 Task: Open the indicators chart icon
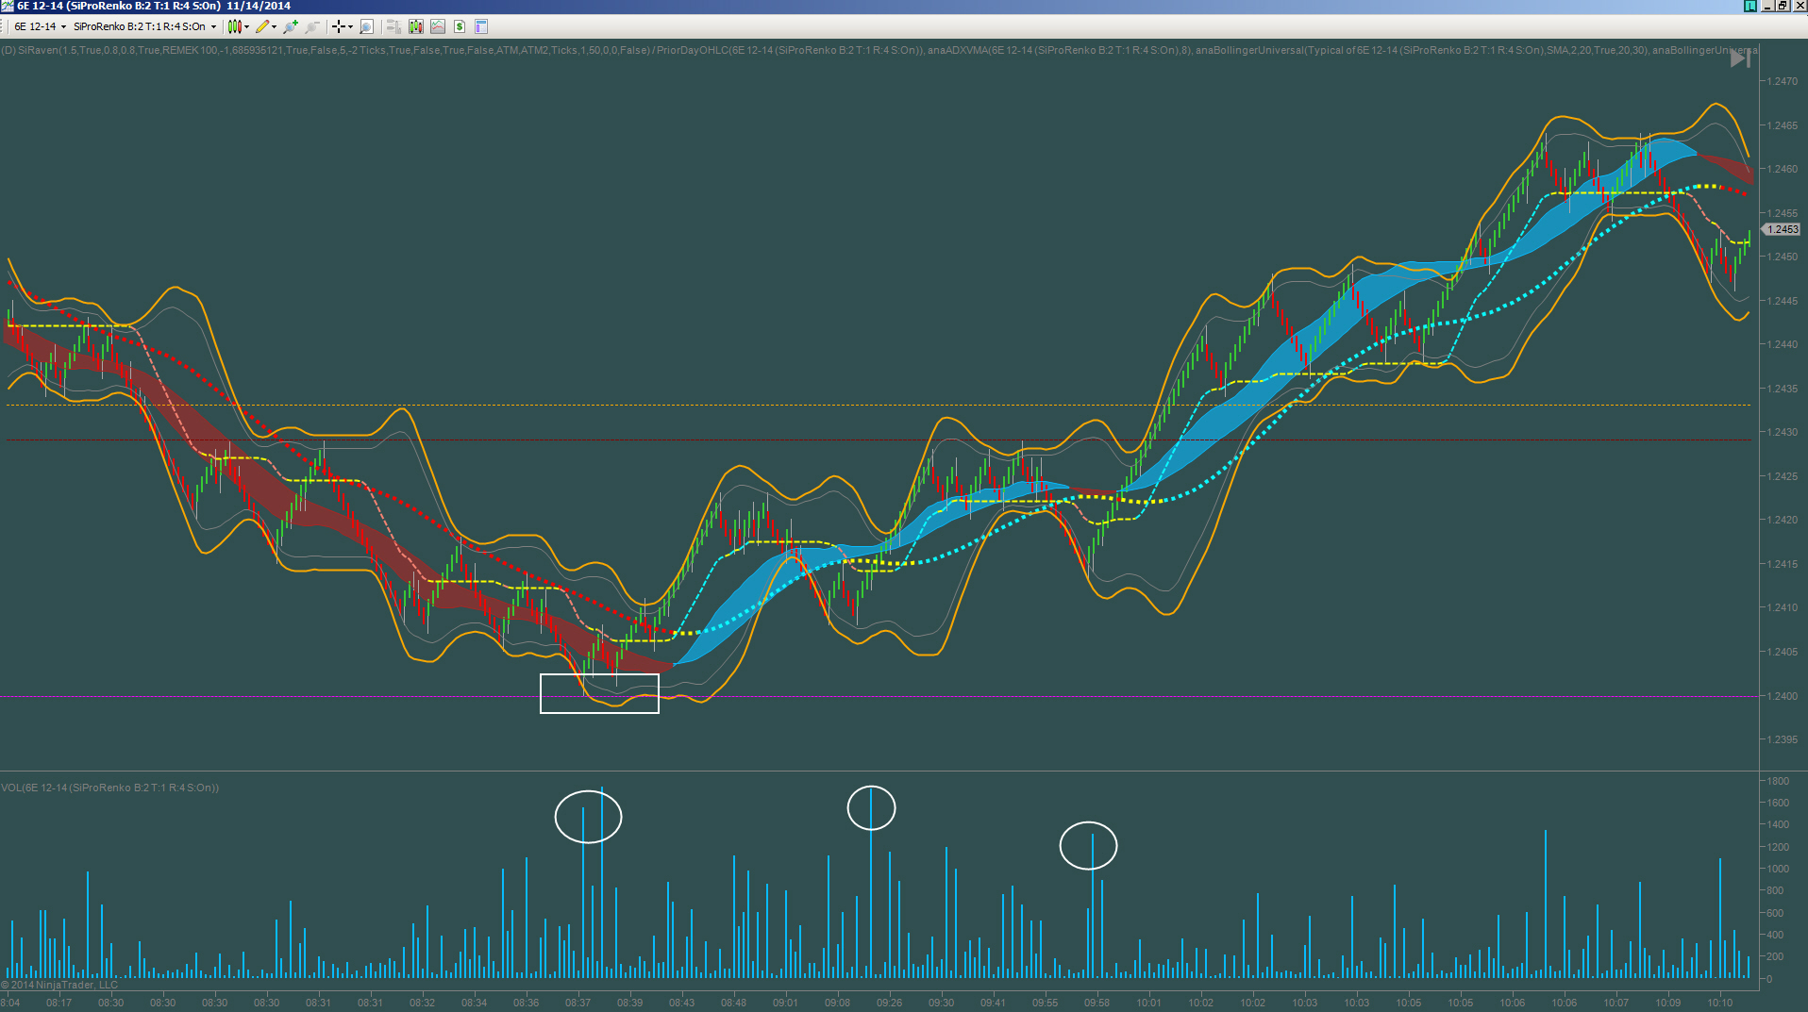[438, 26]
